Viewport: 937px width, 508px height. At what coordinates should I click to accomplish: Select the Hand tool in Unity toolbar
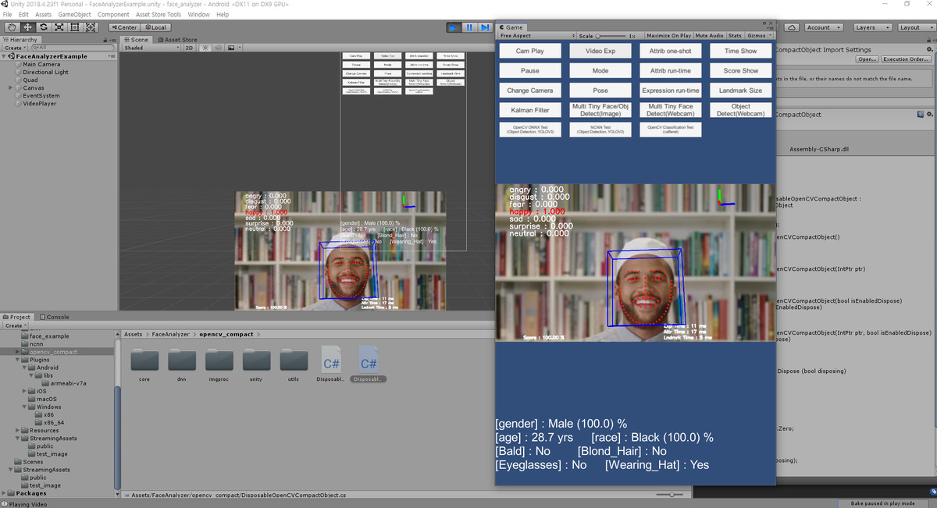tap(12, 27)
